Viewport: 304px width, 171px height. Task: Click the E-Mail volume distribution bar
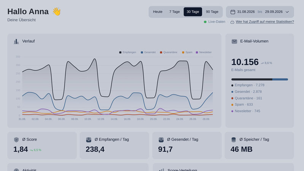[x=260, y=79]
